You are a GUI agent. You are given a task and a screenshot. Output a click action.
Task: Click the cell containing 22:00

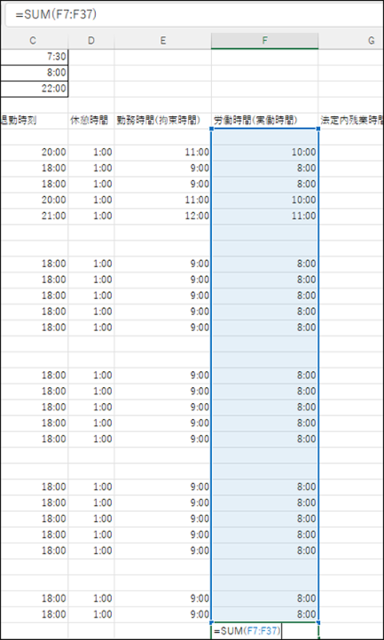click(x=34, y=89)
